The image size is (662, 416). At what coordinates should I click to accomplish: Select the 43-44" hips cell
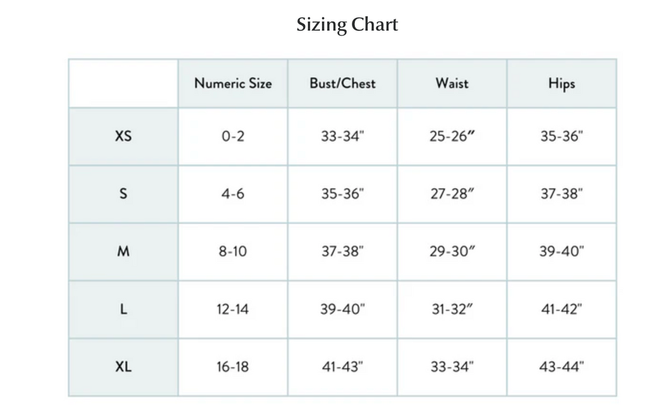[562, 367]
